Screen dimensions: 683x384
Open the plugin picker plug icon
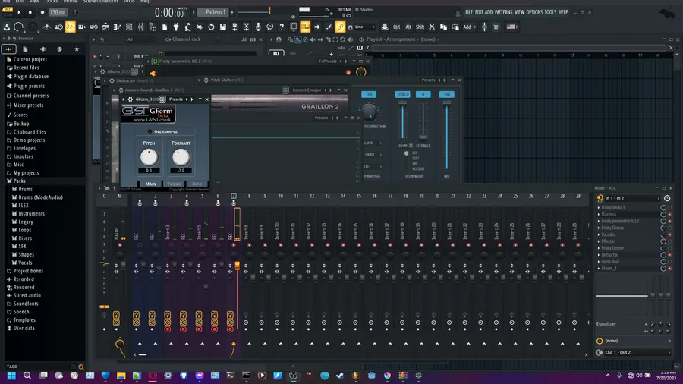pyautogui.click(x=176, y=27)
